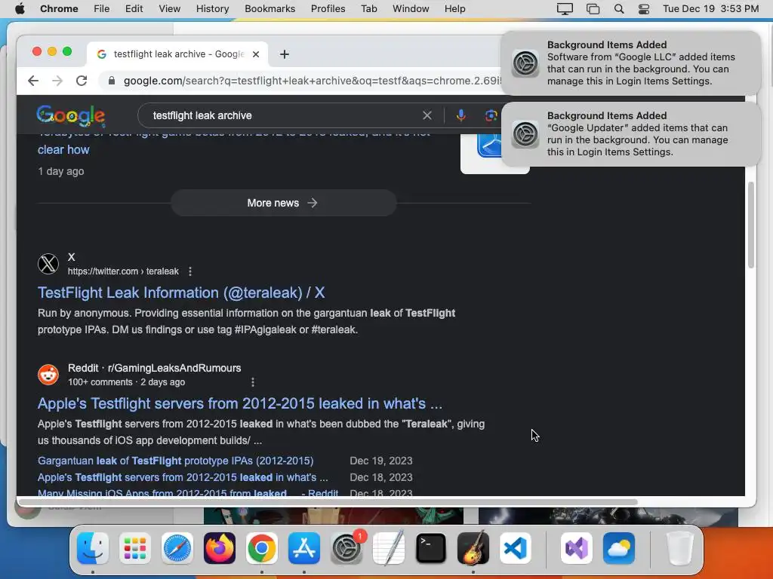Viewport: 773px width, 579px height.
Task: Open the History menu
Action: tap(212, 9)
